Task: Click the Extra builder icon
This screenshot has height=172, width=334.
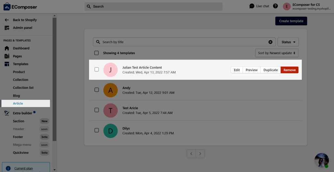Action: [7, 113]
